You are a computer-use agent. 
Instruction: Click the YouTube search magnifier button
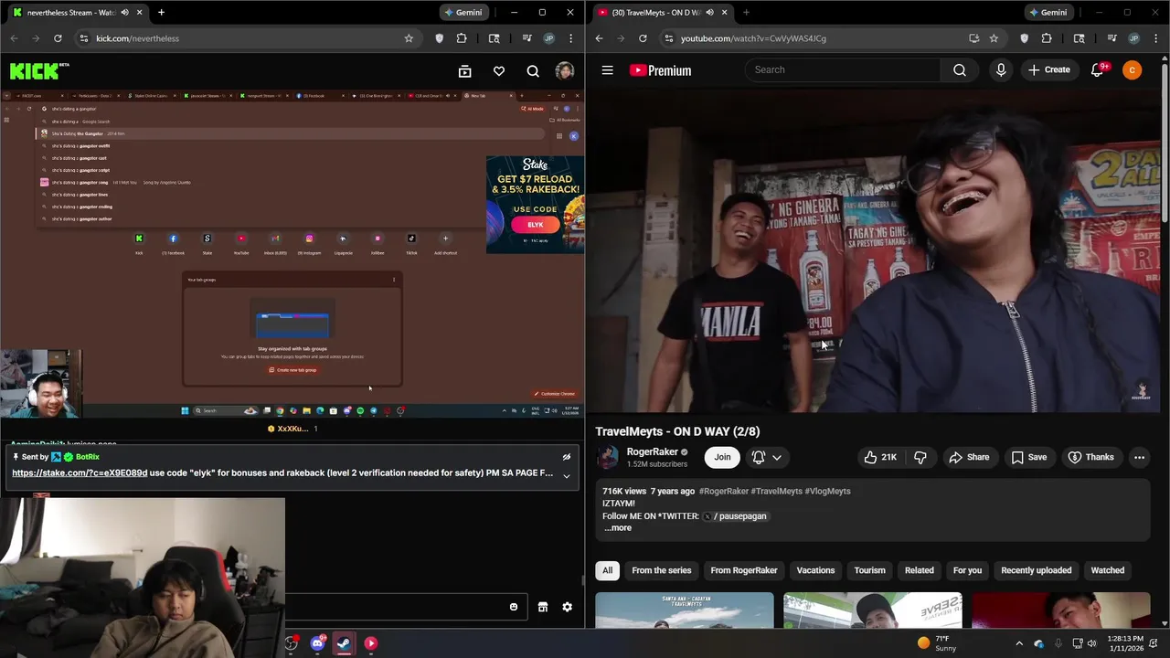point(960,69)
